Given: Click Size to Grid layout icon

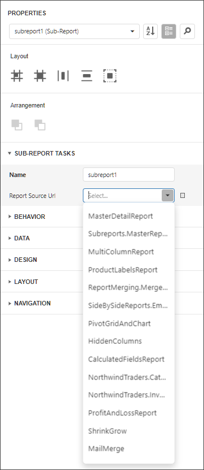Looking at the screenshot, I should pyautogui.click(x=40, y=76).
